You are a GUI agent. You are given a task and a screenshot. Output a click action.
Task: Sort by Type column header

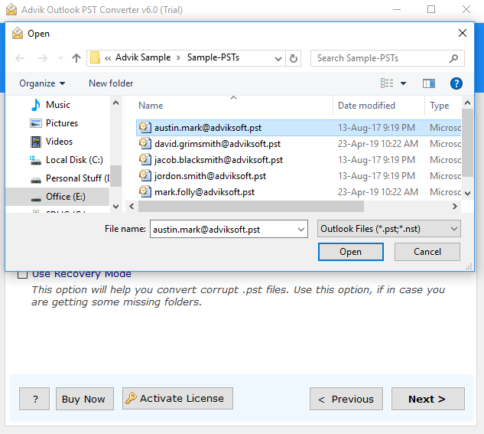click(440, 106)
